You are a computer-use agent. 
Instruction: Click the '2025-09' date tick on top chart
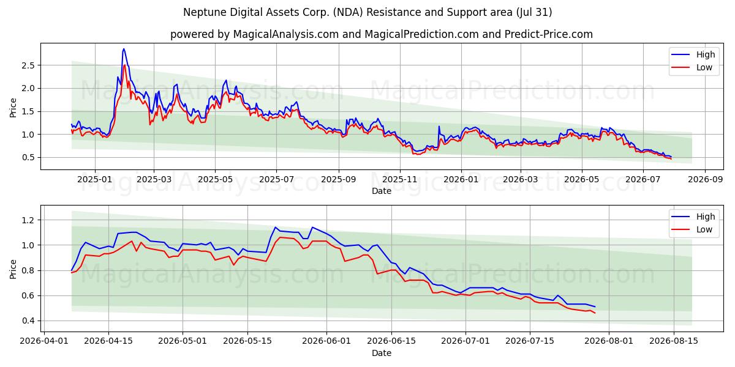pos(338,179)
